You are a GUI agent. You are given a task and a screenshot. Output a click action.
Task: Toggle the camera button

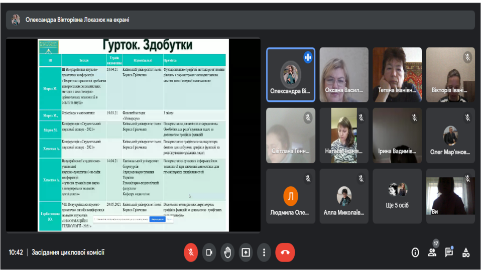coord(209,252)
